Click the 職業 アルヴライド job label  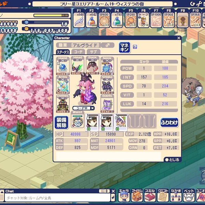tap(78, 45)
